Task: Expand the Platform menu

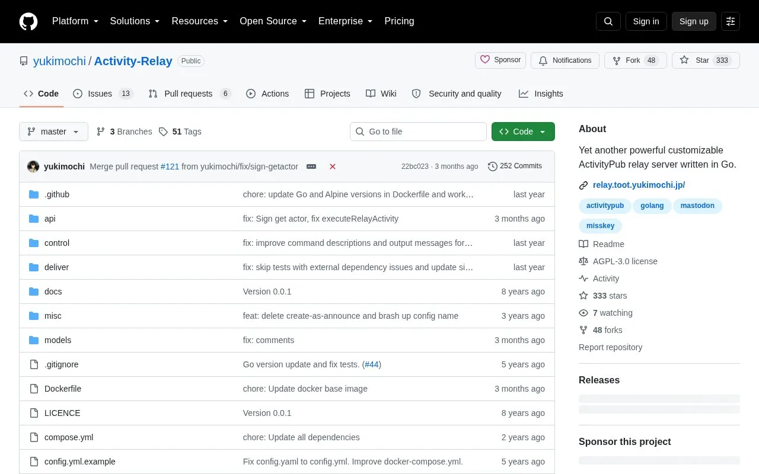Action: coord(75,21)
